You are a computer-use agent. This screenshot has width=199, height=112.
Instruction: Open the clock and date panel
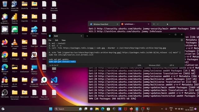coord(189,109)
